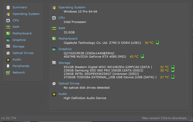Viewport: 193px width, 122px height.
Task: Click Optical Drives heading link in summary
Action: coord(69,83)
